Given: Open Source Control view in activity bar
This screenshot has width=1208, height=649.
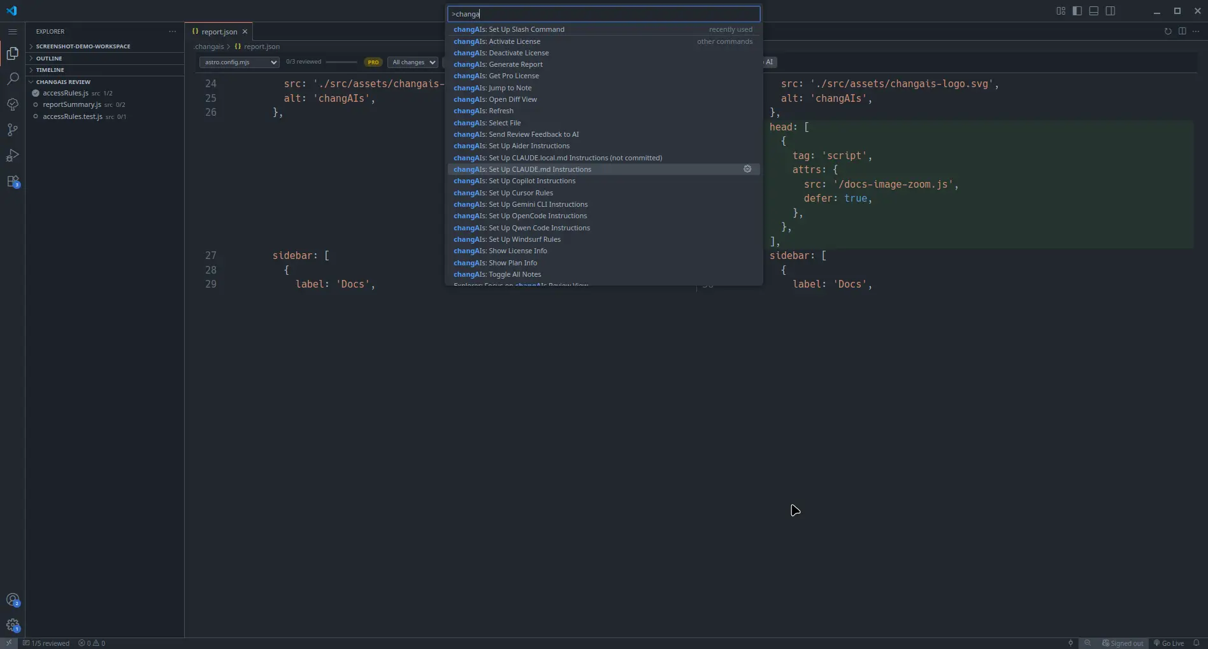Looking at the screenshot, I should (12, 130).
